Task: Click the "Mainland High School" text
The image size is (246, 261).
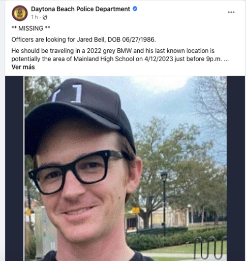Action: [x=104, y=59]
